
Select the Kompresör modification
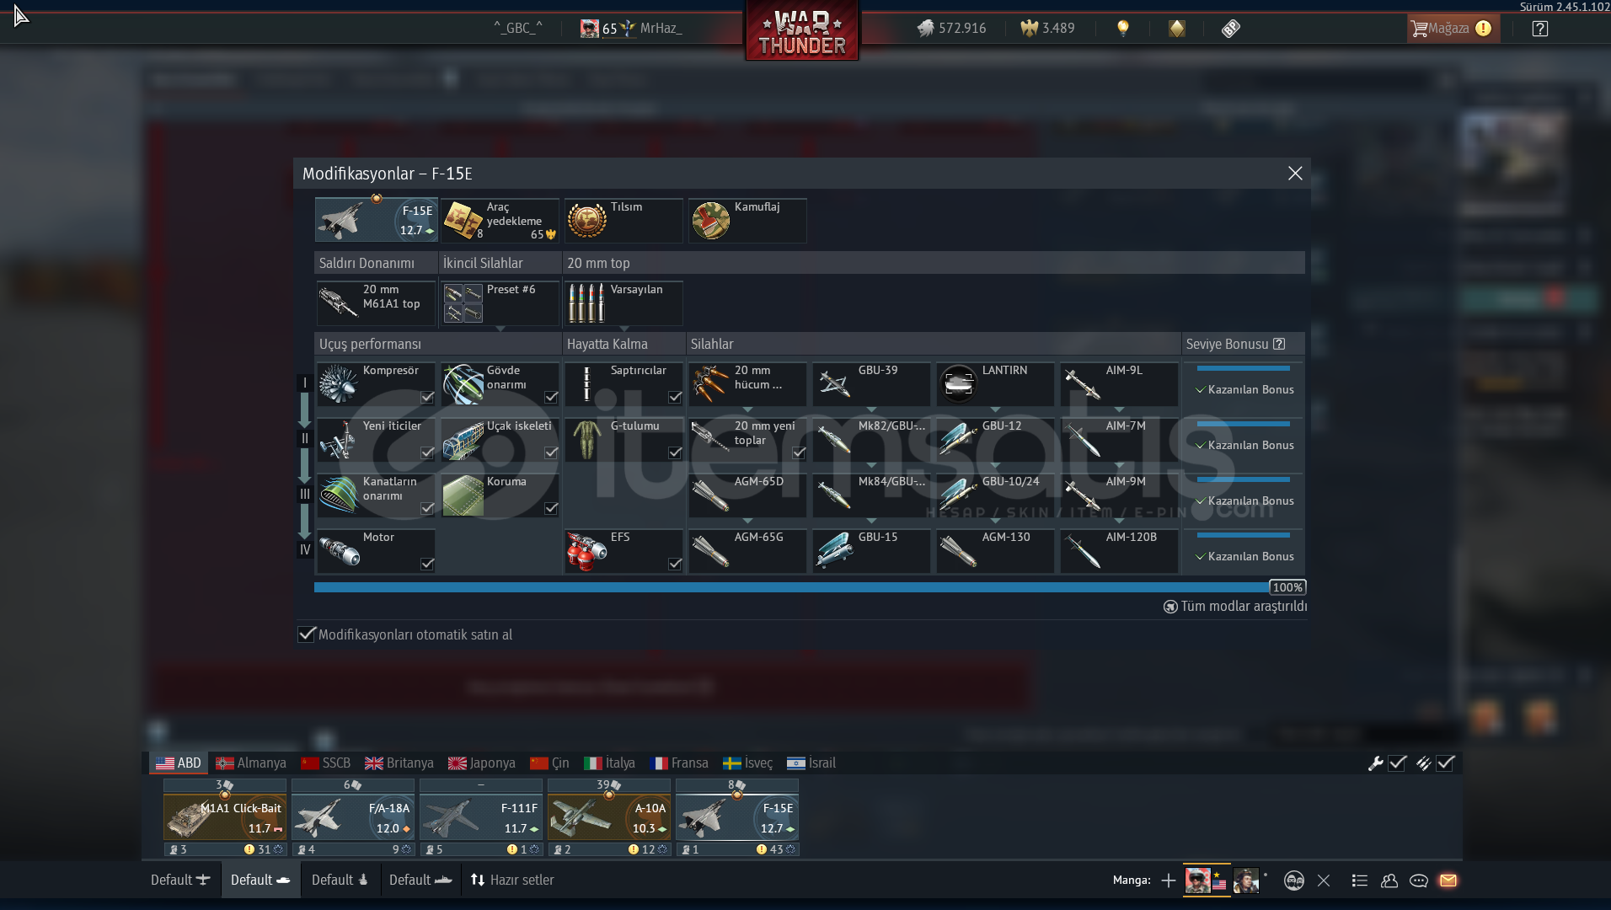(376, 384)
